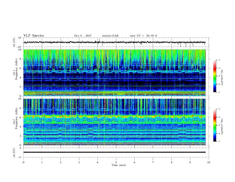
Task: Click the "8" kHz tick on ch.2 frequency axis
Action: [21, 108]
